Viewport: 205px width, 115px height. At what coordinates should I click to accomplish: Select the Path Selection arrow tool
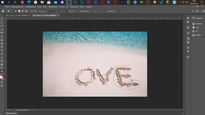2,57
